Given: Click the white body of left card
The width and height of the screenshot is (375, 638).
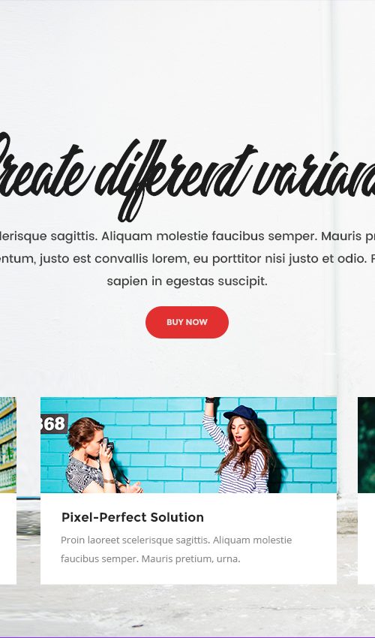Looking at the screenshot, I should 8,539.
